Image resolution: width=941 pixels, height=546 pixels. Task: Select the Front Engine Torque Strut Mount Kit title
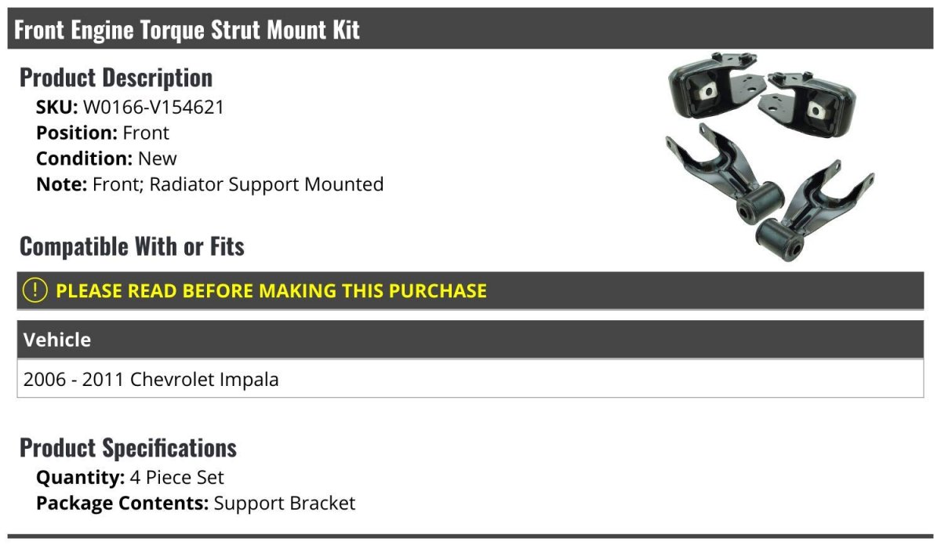187,30
